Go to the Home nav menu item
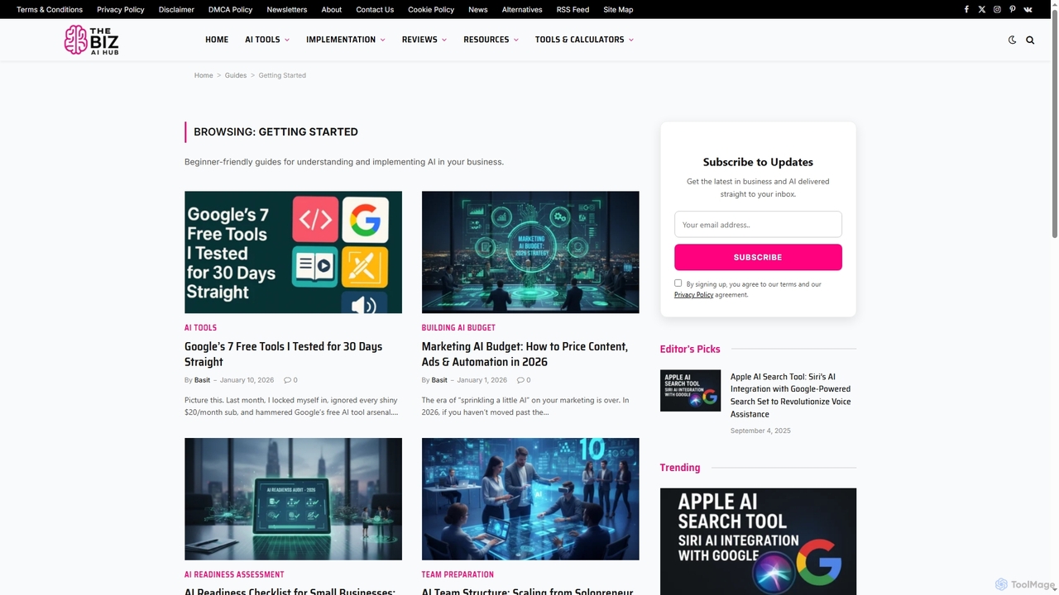 [x=217, y=40]
